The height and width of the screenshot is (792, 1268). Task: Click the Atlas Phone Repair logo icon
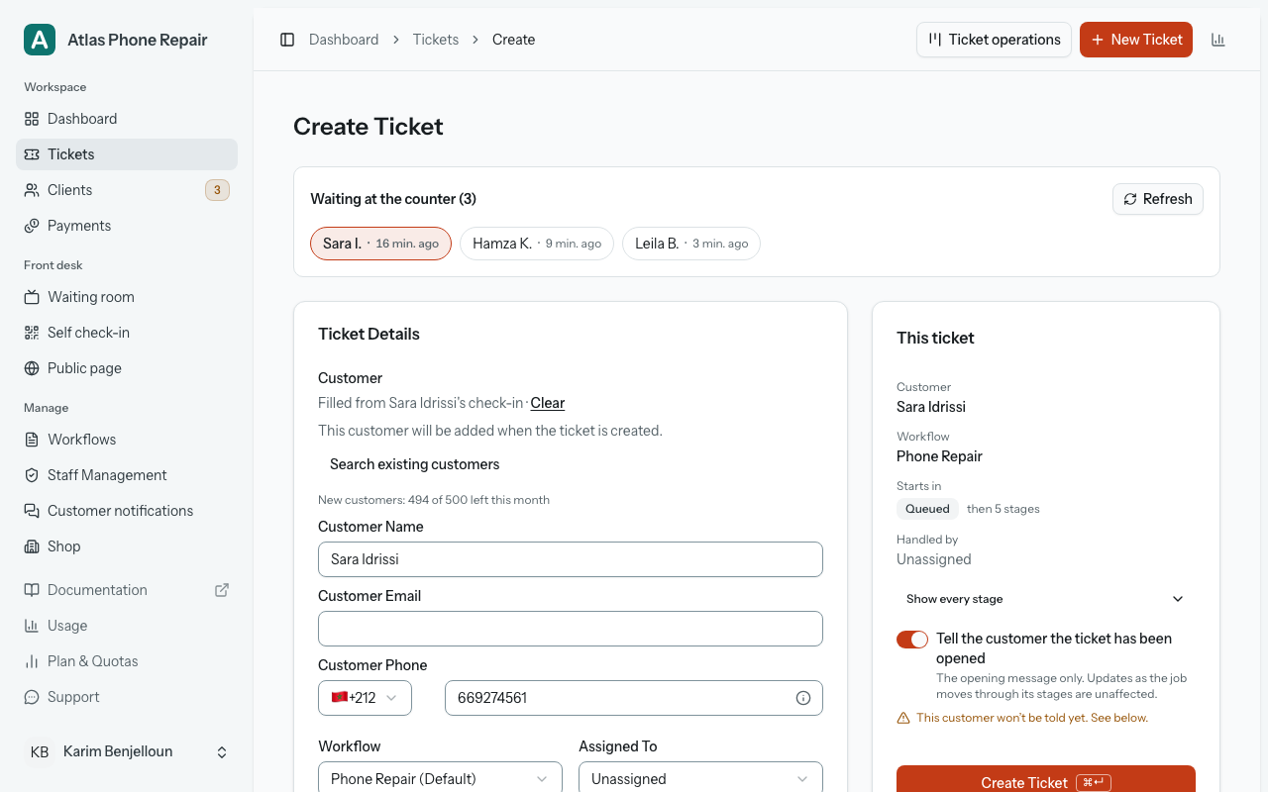pyautogui.click(x=40, y=40)
